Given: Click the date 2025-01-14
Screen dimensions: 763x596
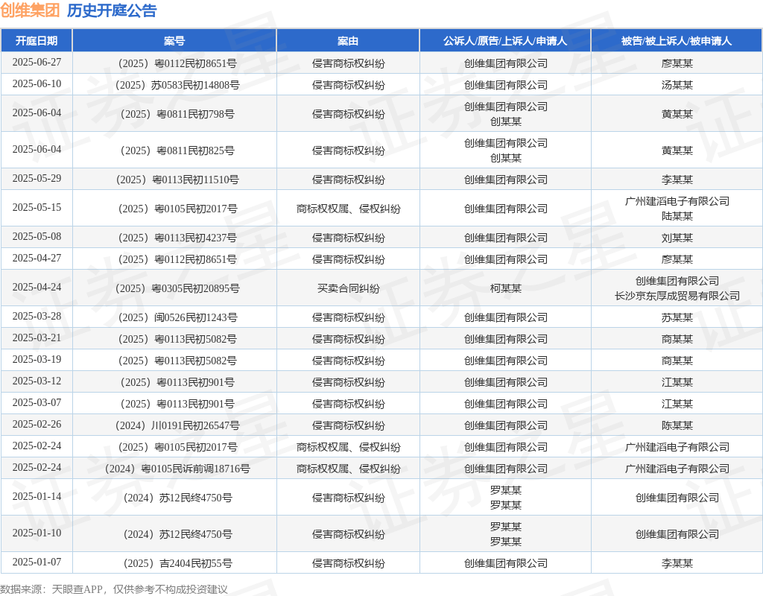Looking at the screenshot, I should (37, 497).
